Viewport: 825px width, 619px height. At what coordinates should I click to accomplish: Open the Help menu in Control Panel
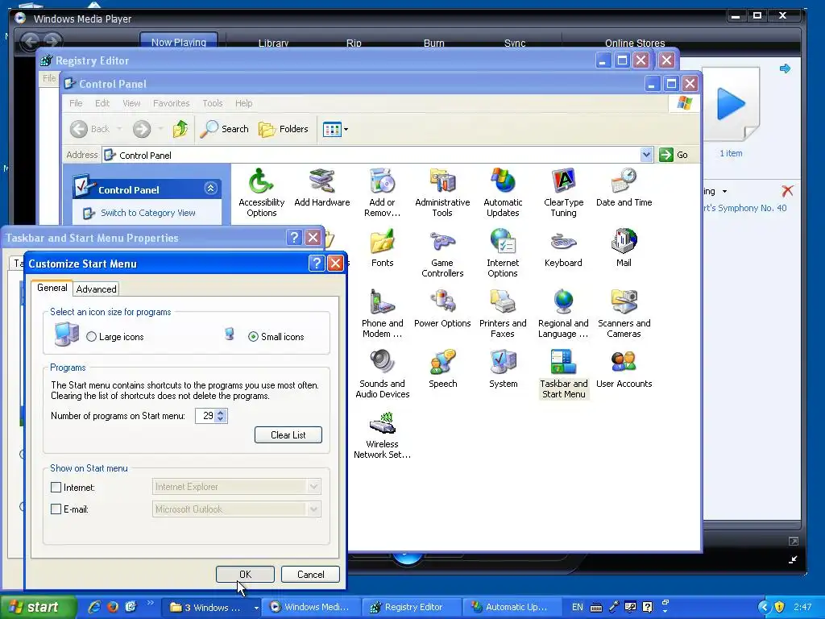[x=243, y=103]
